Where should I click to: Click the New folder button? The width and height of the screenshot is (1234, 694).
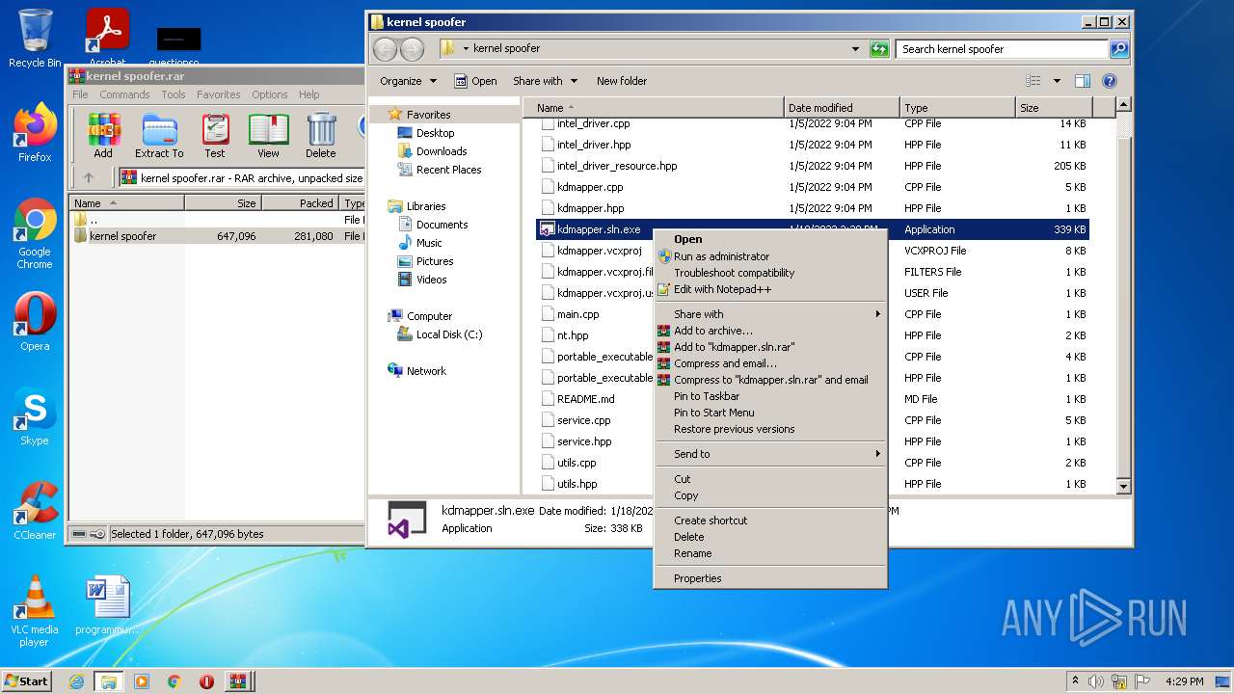[622, 81]
